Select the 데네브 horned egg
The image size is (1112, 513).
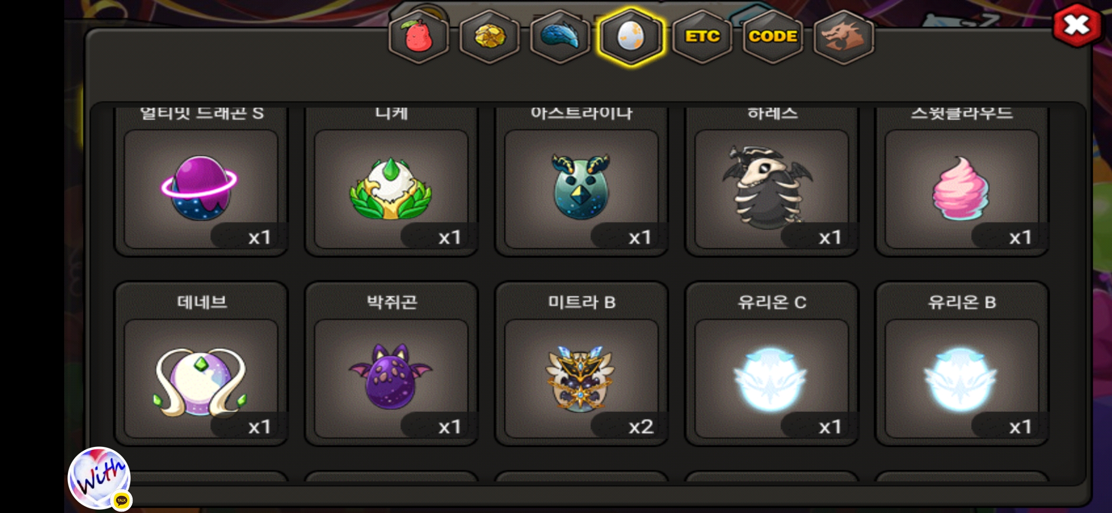coord(201,378)
